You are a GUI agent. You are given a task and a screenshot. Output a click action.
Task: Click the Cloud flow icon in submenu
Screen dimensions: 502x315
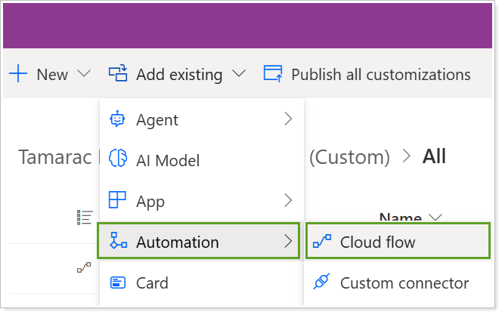tap(321, 242)
